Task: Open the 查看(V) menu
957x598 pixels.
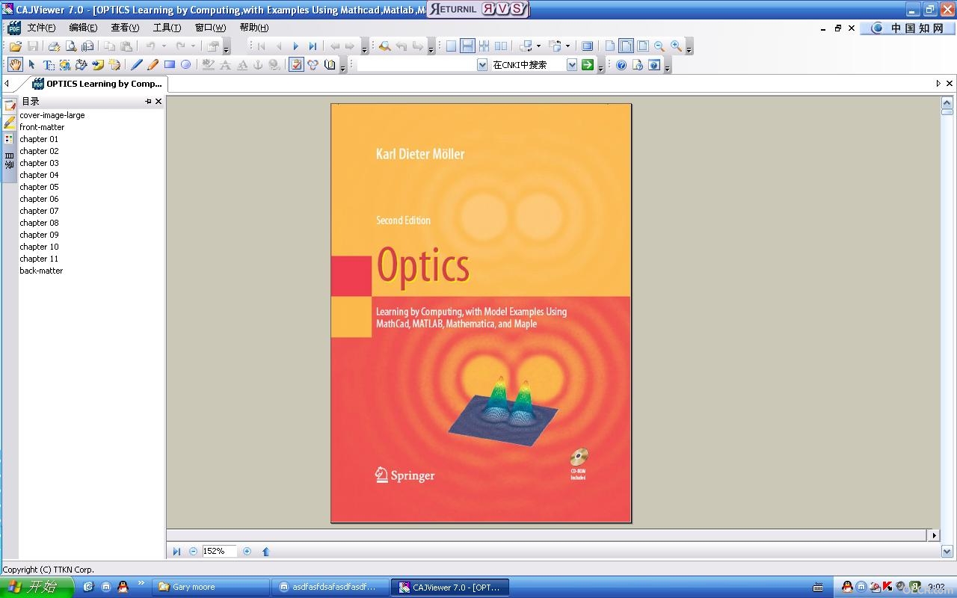Action: point(125,28)
